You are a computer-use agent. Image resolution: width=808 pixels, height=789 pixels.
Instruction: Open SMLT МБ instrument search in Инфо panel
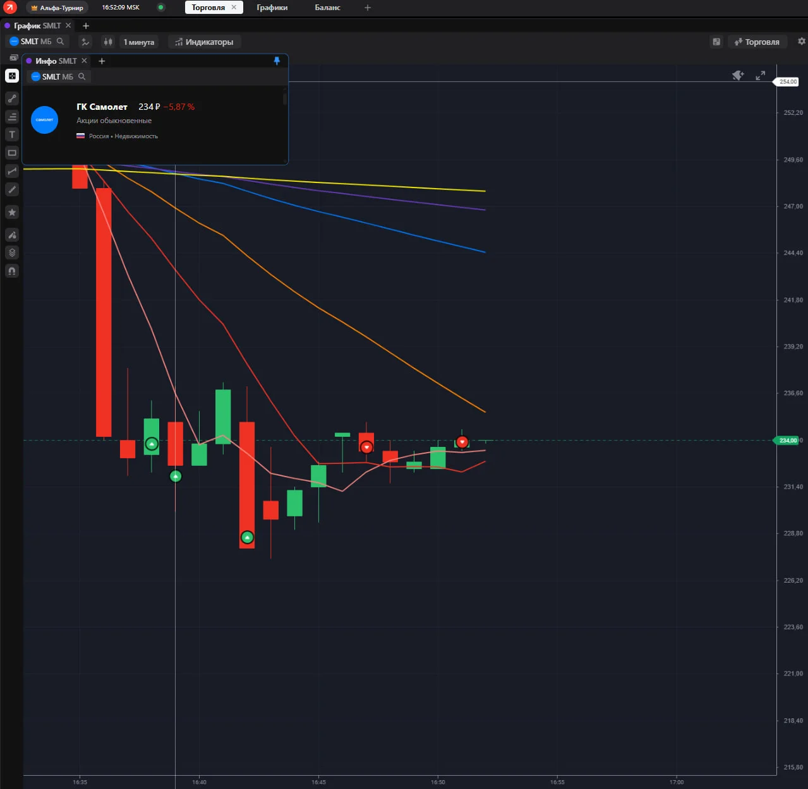[58, 76]
